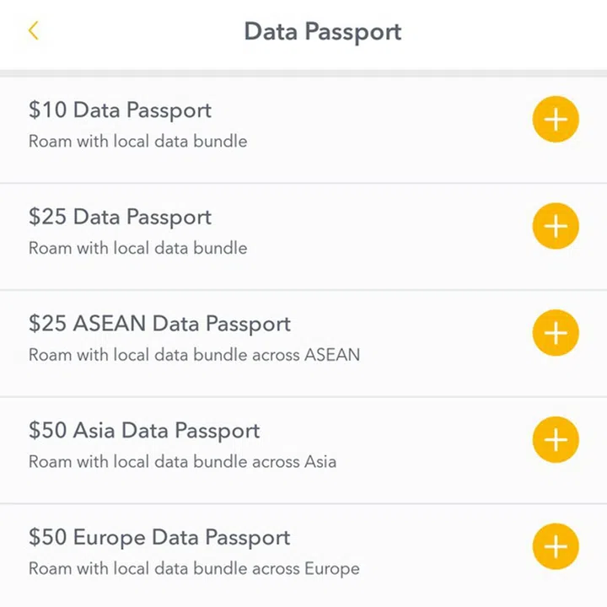This screenshot has width=607, height=607.
Task: Choose the $50 Asia Data Passport title
Action: [x=144, y=431]
